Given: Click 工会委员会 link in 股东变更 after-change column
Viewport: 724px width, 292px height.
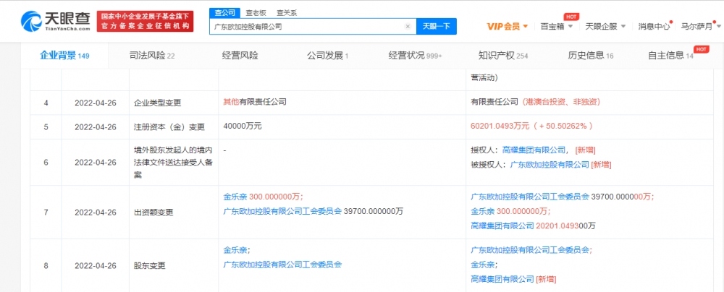Looking at the screenshot, I should pos(530,251).
